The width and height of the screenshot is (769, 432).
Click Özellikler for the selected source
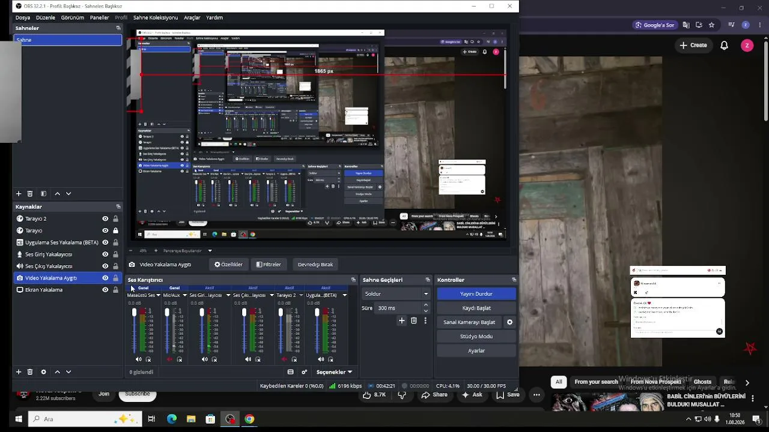pos(228,265)
